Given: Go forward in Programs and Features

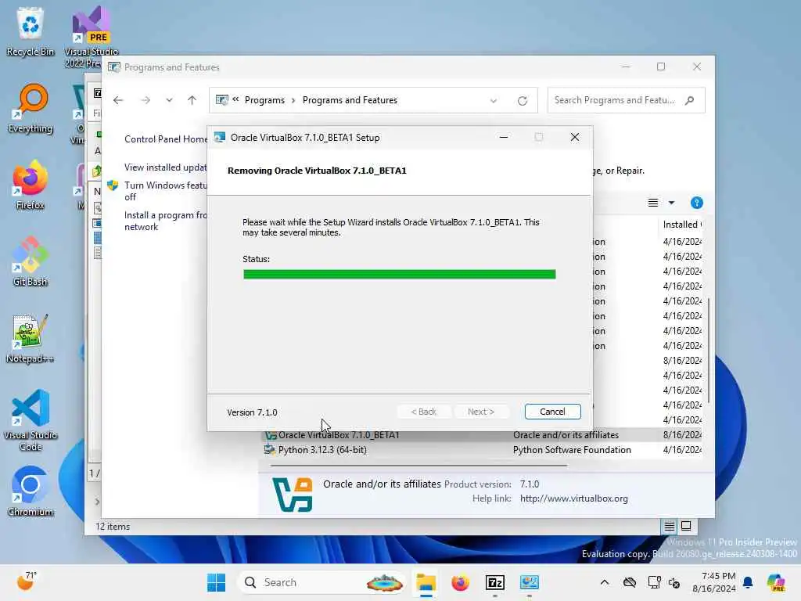Looking at the screenshot, I should coord(145,100).
